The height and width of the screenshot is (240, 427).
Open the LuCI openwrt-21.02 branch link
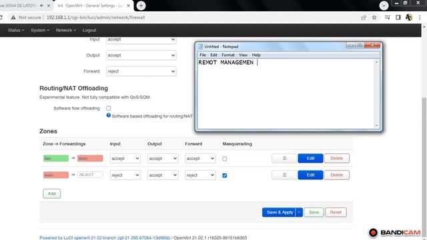[105, 237]
